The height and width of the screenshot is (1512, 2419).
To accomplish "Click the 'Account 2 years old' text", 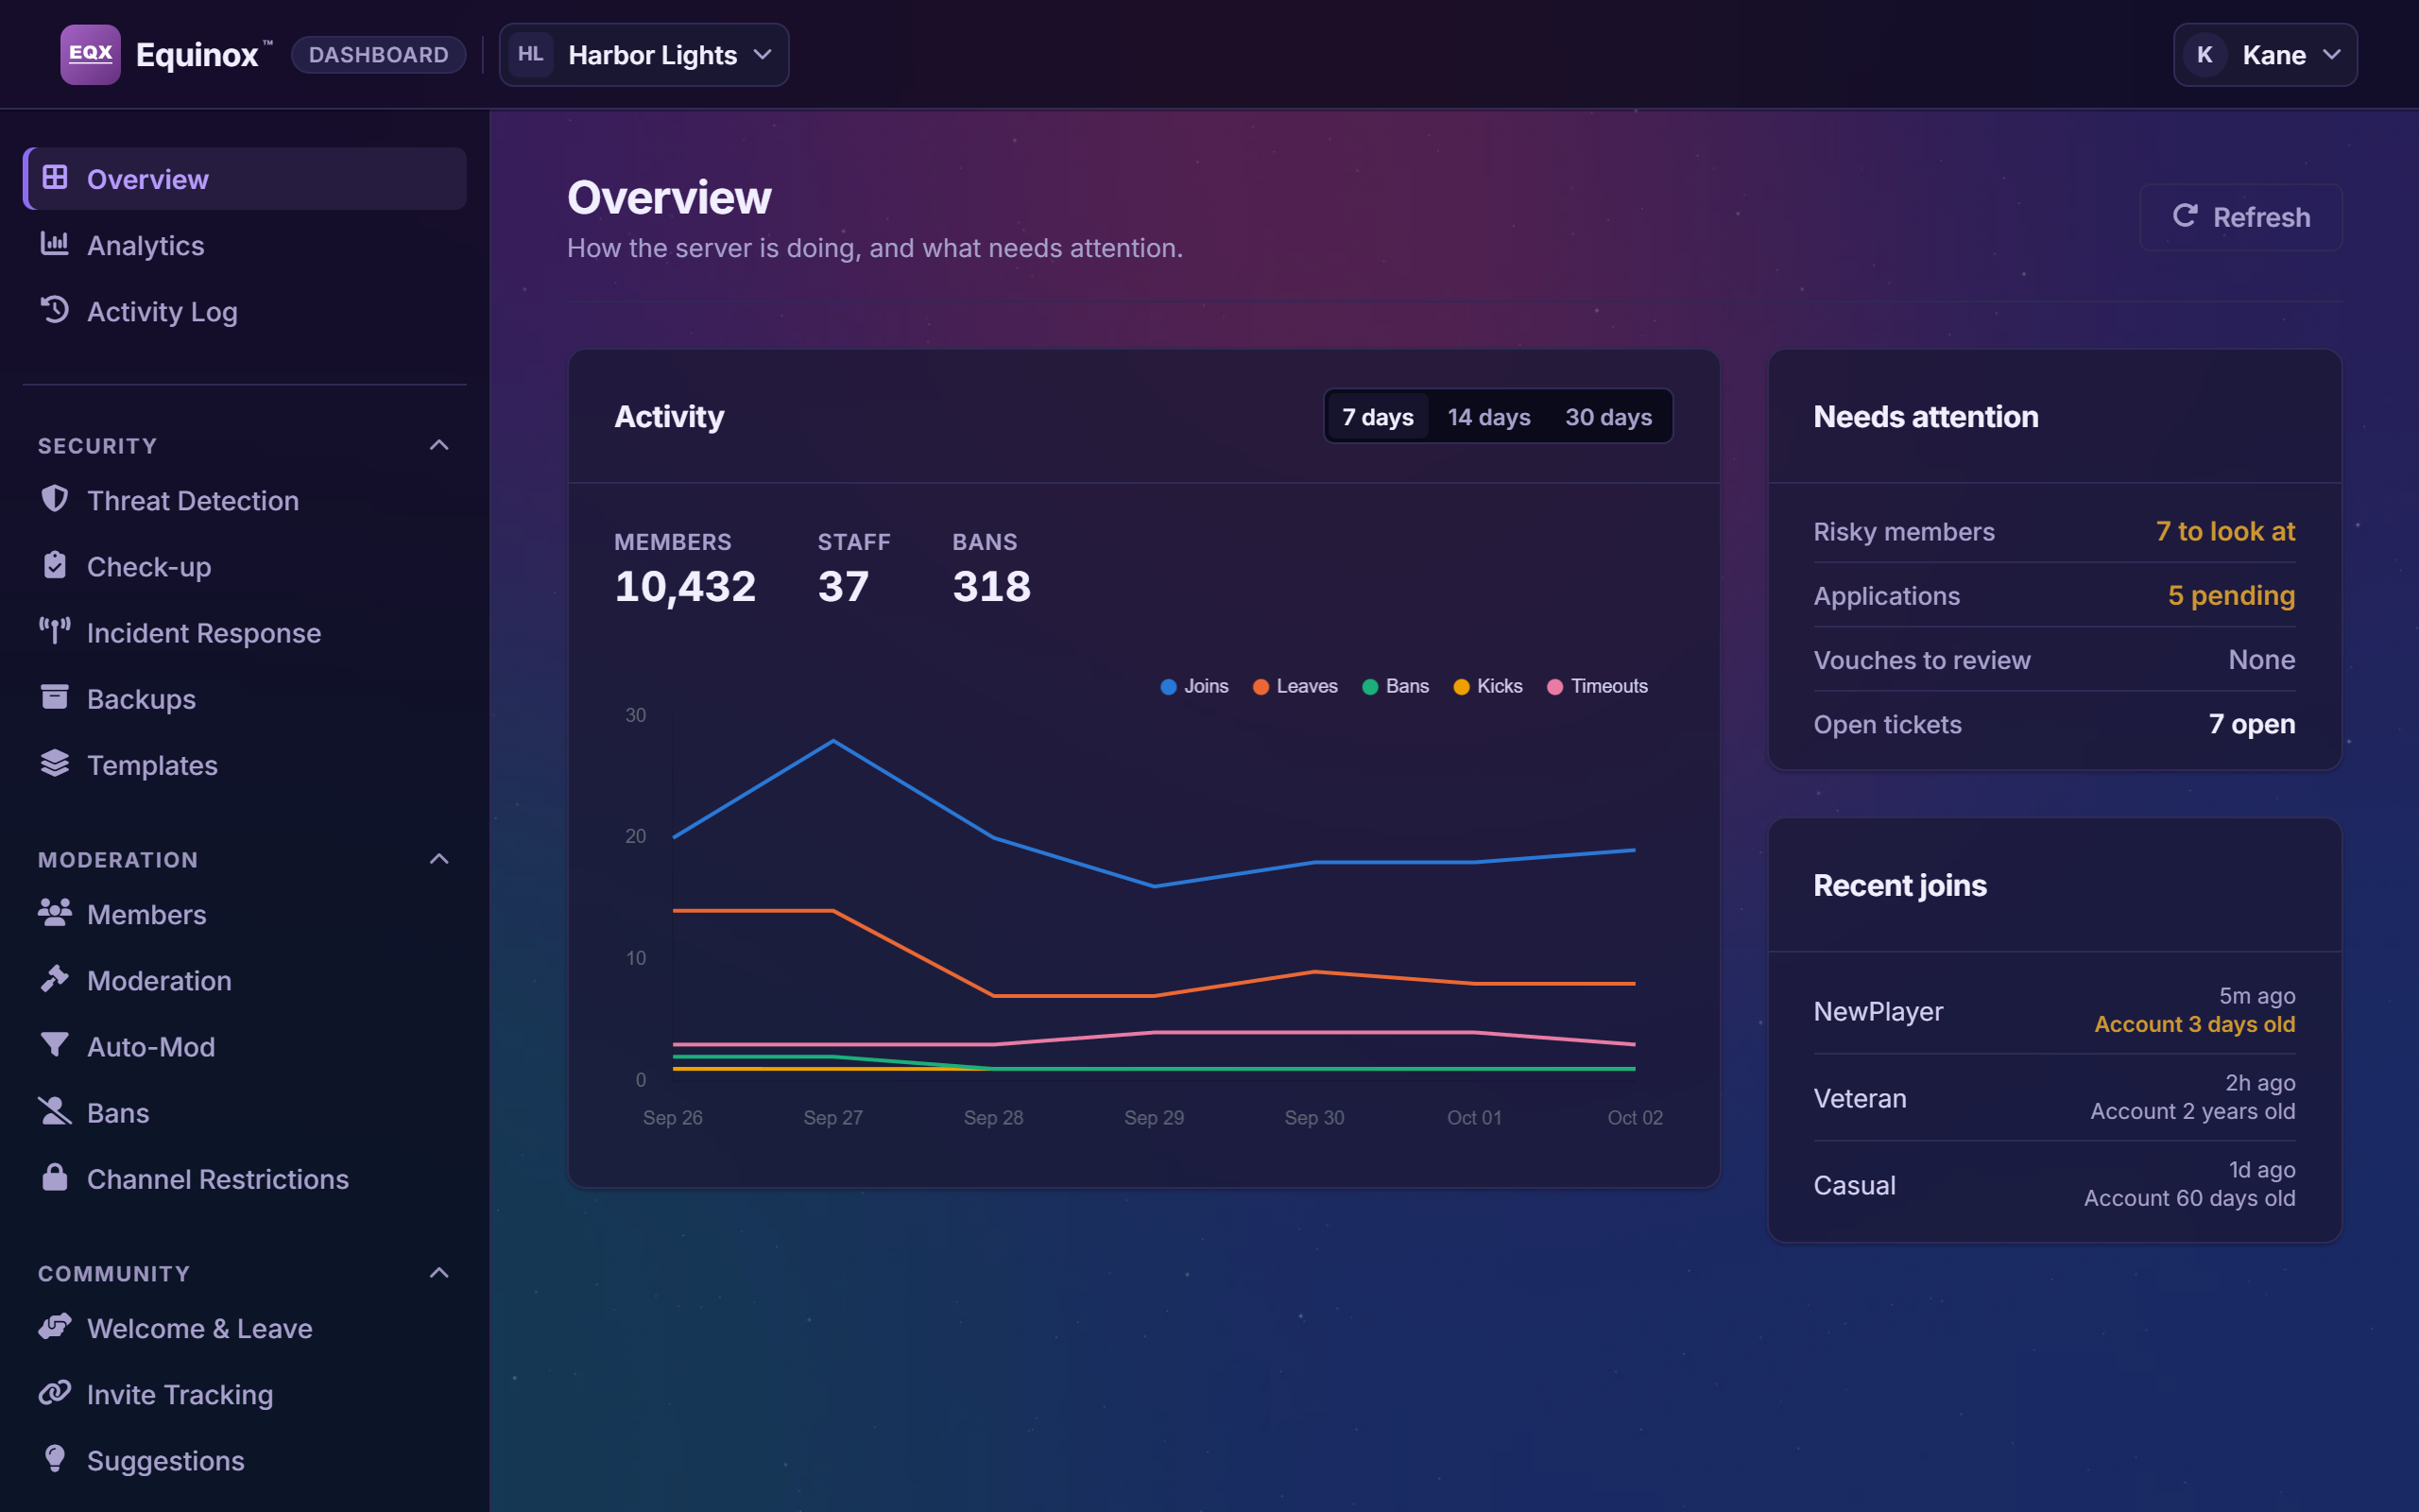I will 2192,1111.
